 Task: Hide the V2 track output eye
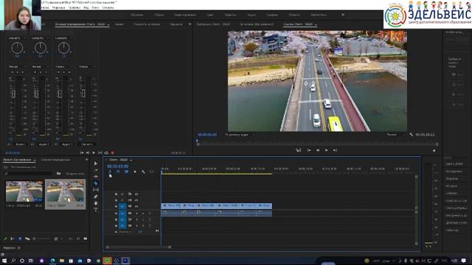pos(136,200)
